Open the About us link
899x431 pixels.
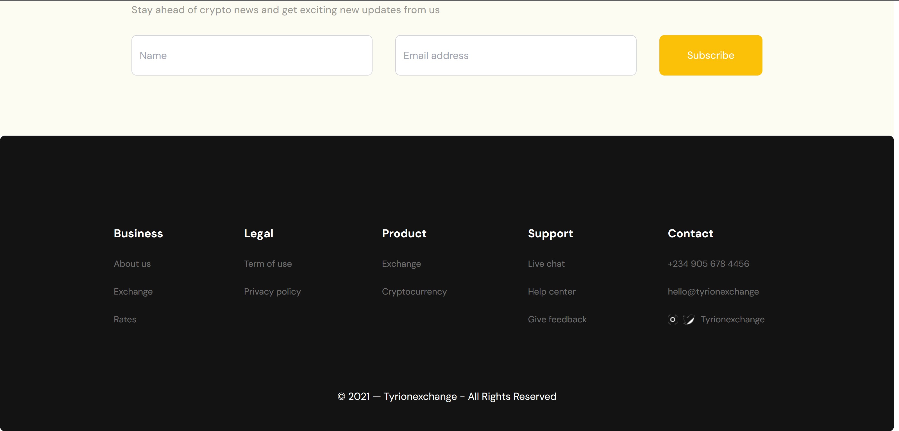click(x=132, y=264)
